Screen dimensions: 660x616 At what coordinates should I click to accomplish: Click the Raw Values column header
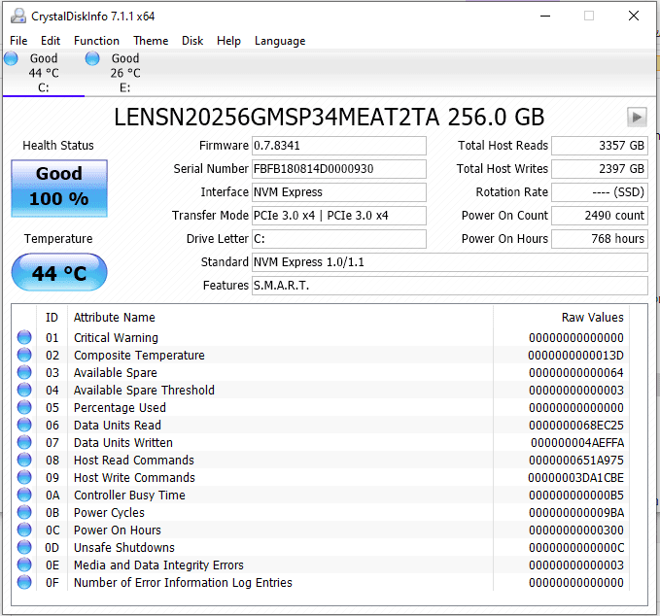point(592,318)
